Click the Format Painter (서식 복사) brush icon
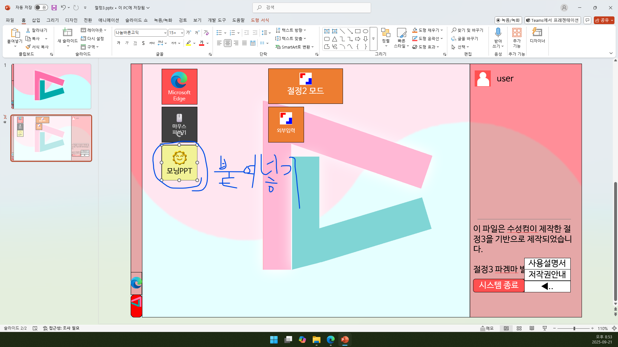The width and height of the screenshot is (618, 347). (x=28, y=47)
